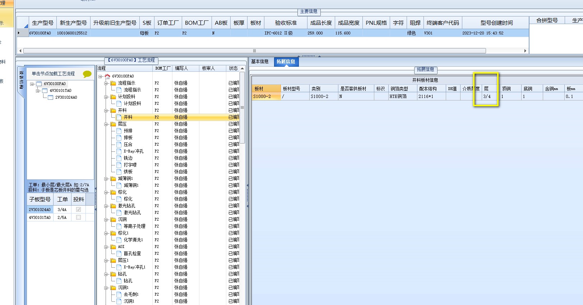Click the document icon beside X-Ray冲孔
This screenshot has width=583, height=305.
(119, 151)
